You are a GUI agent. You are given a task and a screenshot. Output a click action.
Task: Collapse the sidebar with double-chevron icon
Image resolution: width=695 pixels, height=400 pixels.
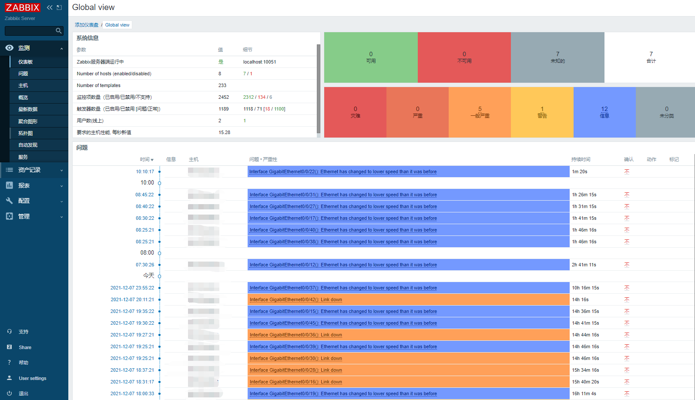click(x=50, y=7)
